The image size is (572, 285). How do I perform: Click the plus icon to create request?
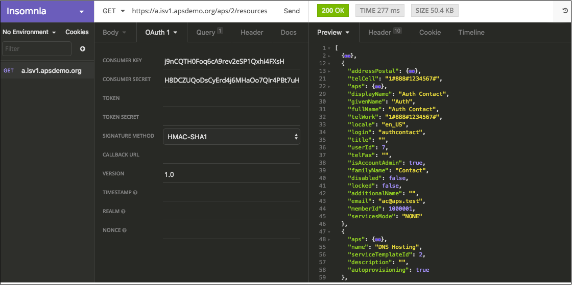[x=83, y=49]
